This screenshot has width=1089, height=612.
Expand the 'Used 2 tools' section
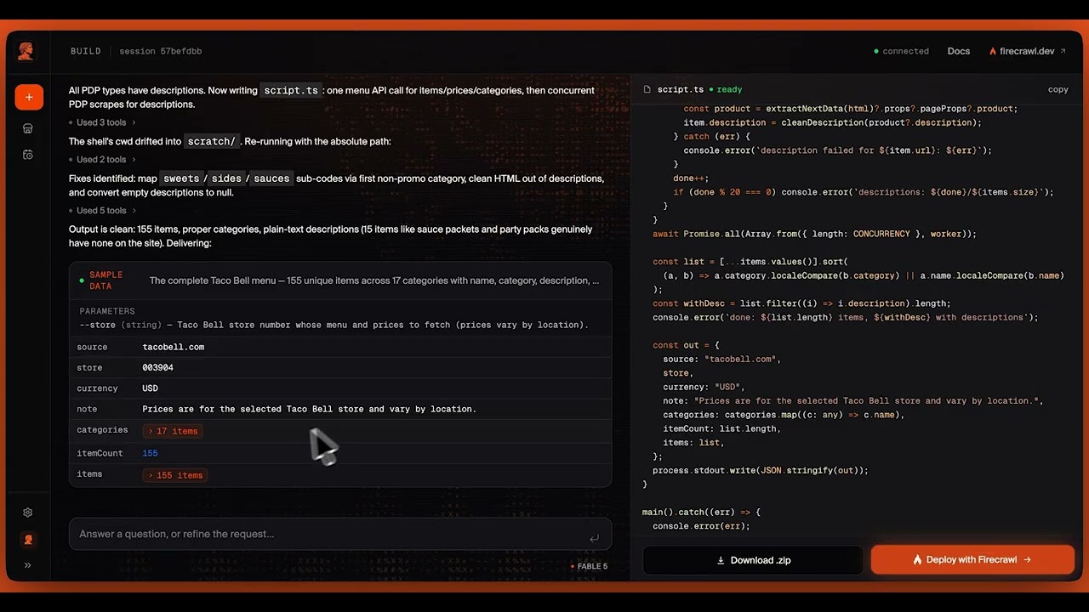[x=102, y=159]
